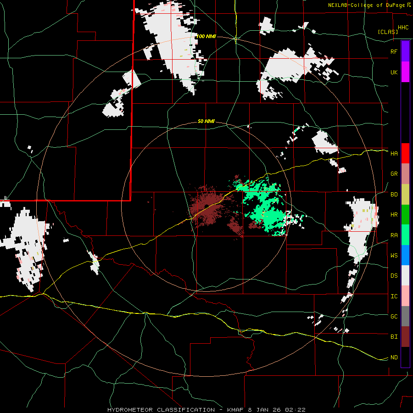The image size is (413, 413).
Task: Click the "HHC" product label
Action: click(403, 28)
